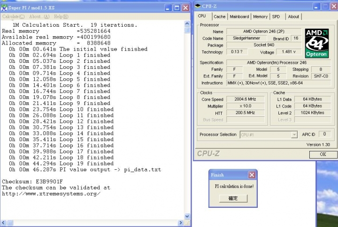
Task: Open the About menu in Super PI
Action: tap(39, 16)
